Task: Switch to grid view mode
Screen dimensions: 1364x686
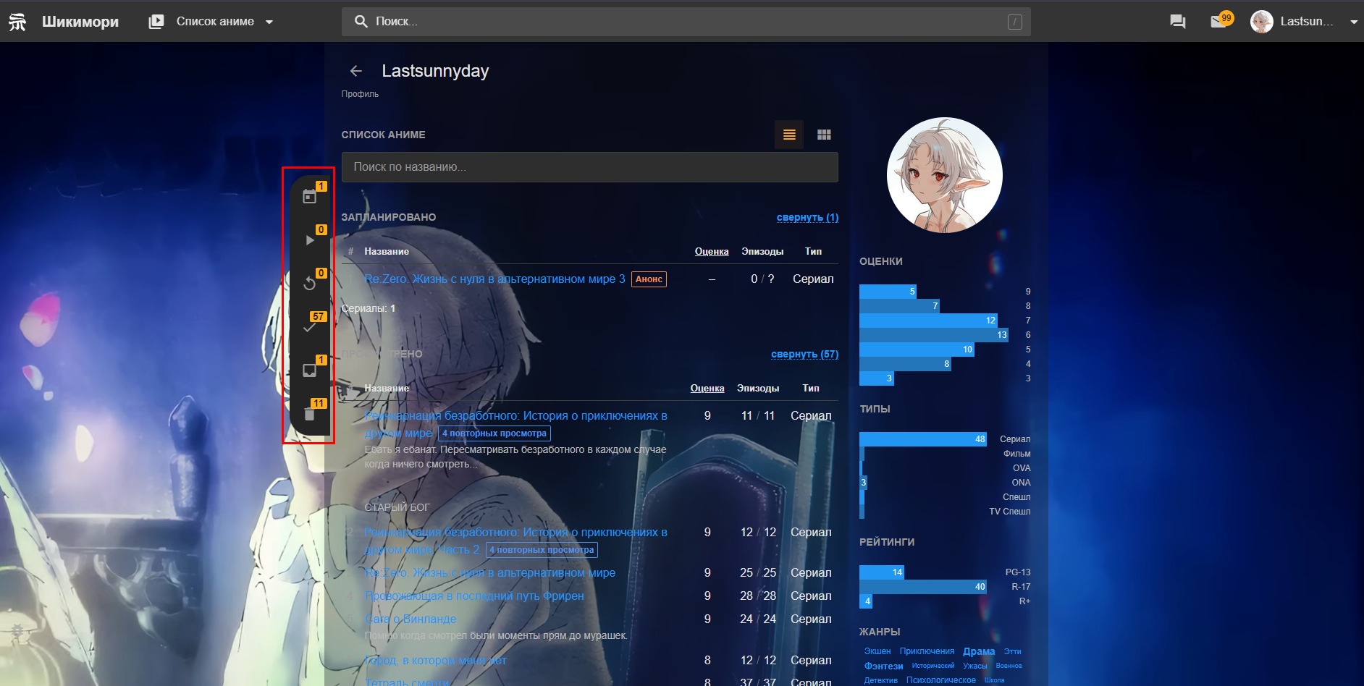Action: coord(824,135)
